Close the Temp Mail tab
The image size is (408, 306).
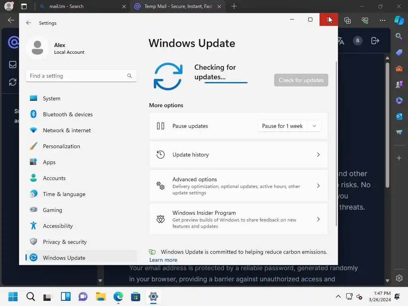(220, 6)
